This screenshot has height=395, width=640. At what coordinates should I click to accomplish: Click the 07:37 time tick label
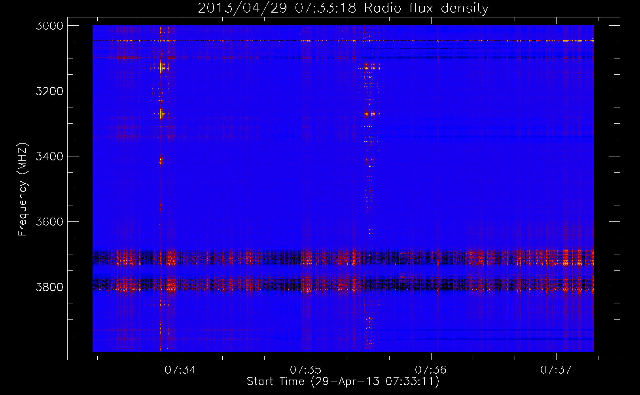(556, 370)
